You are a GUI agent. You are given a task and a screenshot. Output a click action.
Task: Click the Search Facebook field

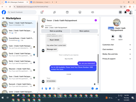pos(22,12)
